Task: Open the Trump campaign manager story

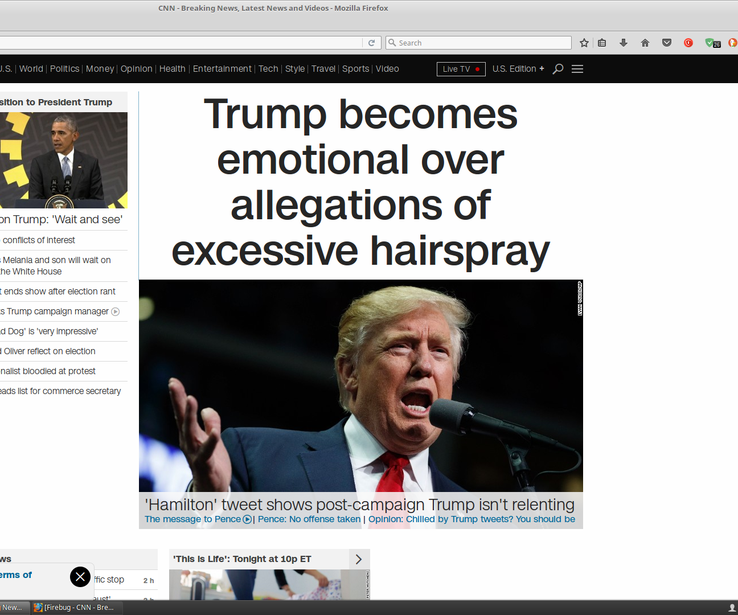Action: pyautogui.click(x=54, y=311)
